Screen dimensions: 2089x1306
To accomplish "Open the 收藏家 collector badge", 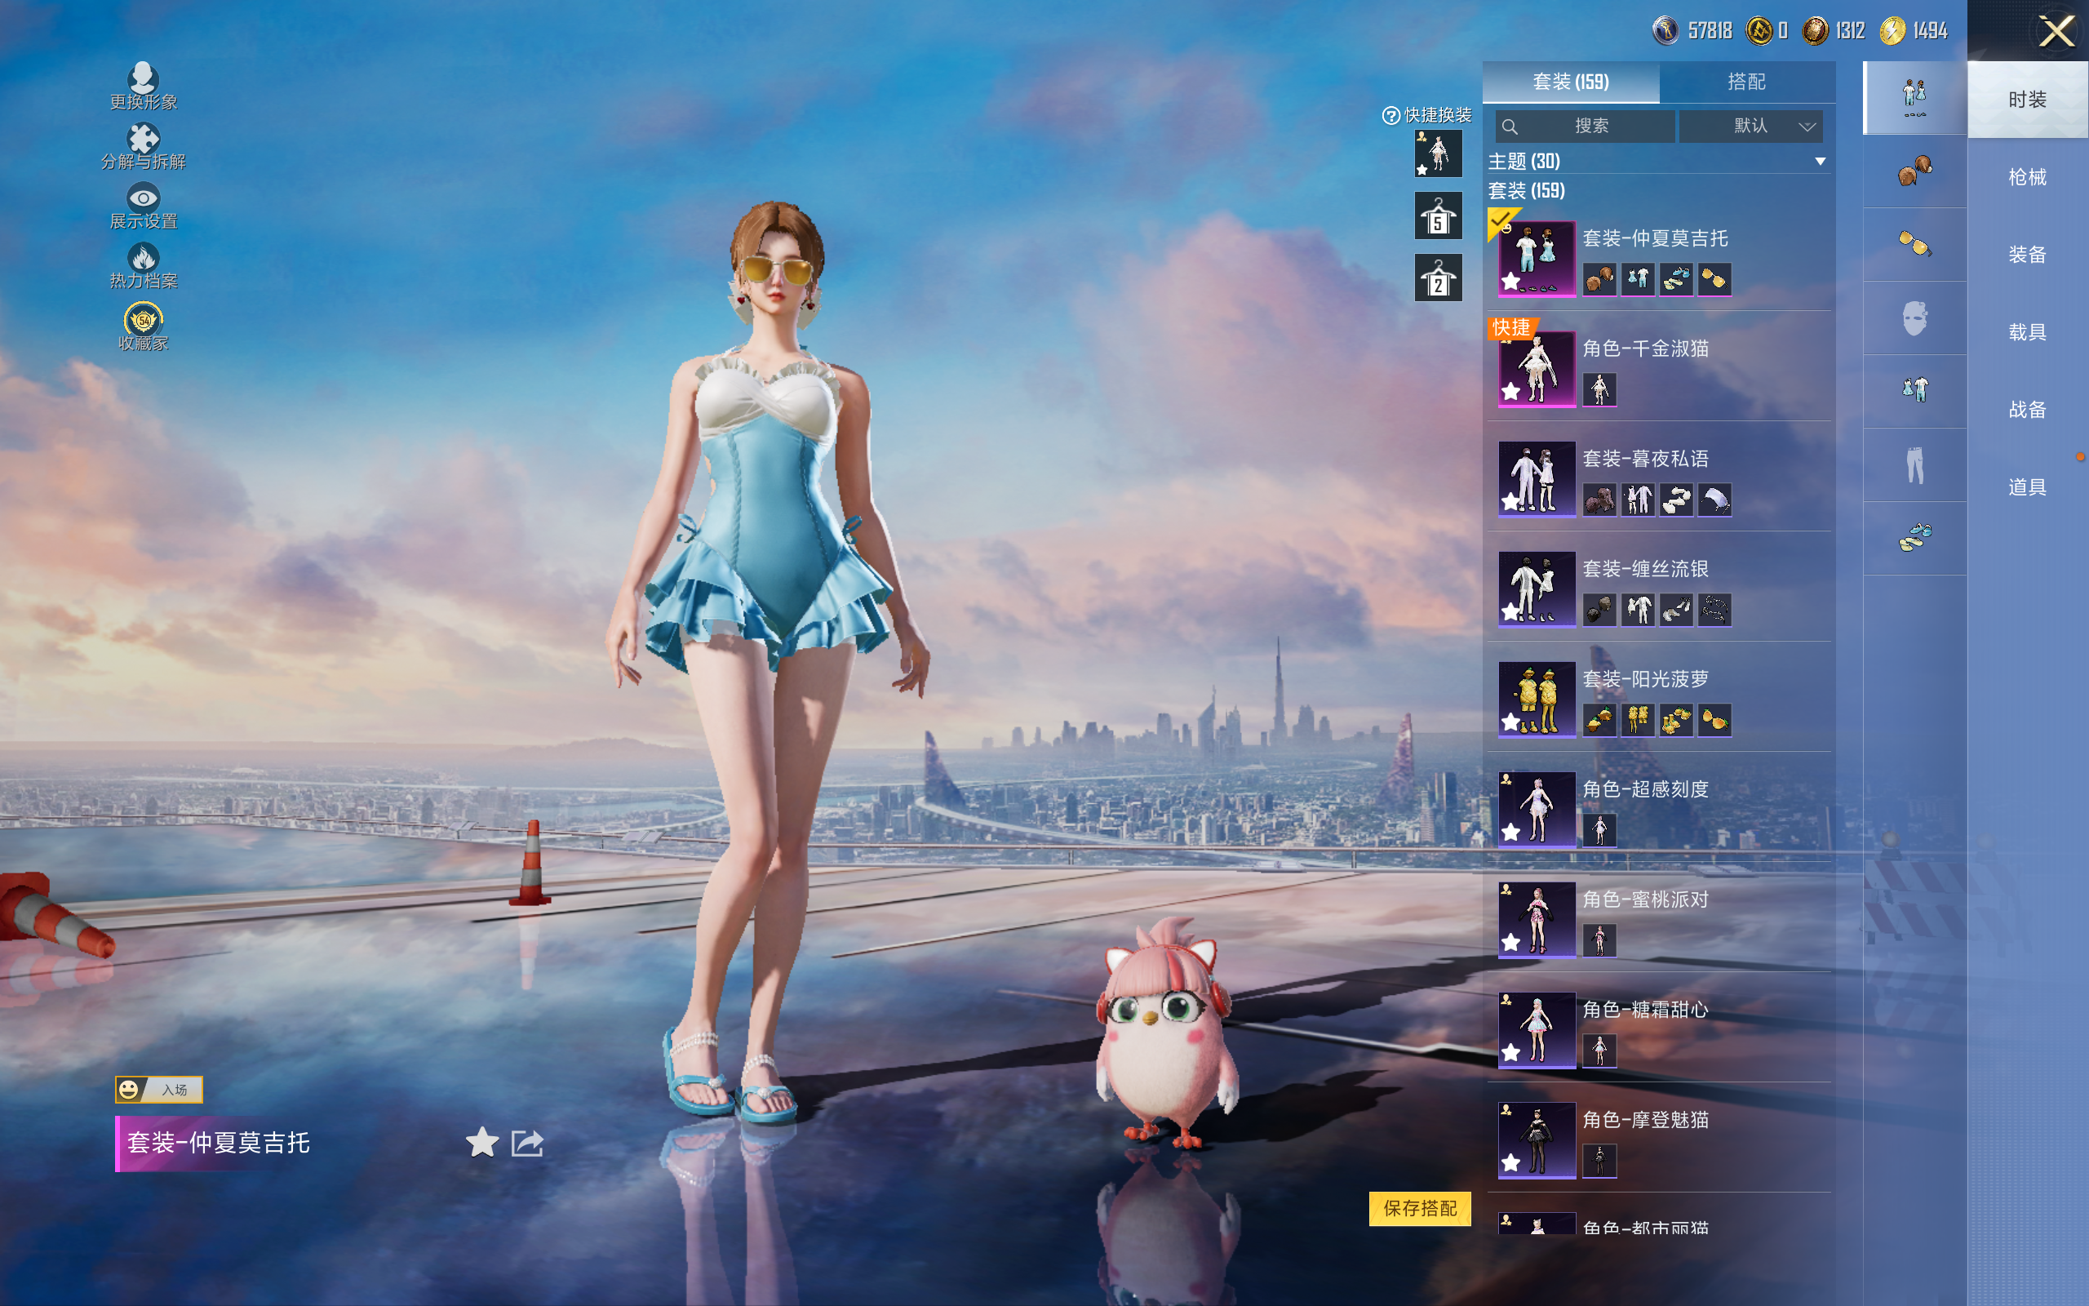I will (144, 320).
